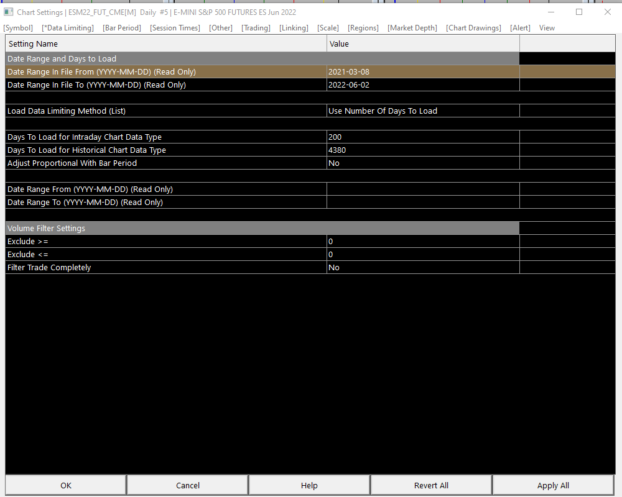Open the [Bar Period] tab
The image size is (622, 497).
click(122, 28)
